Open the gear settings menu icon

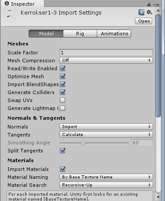click(149, 12)
